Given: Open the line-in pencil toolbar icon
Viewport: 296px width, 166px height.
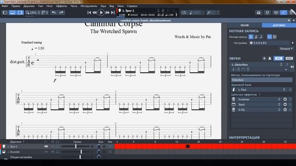Looking at the screenshot, I should 284,12.
